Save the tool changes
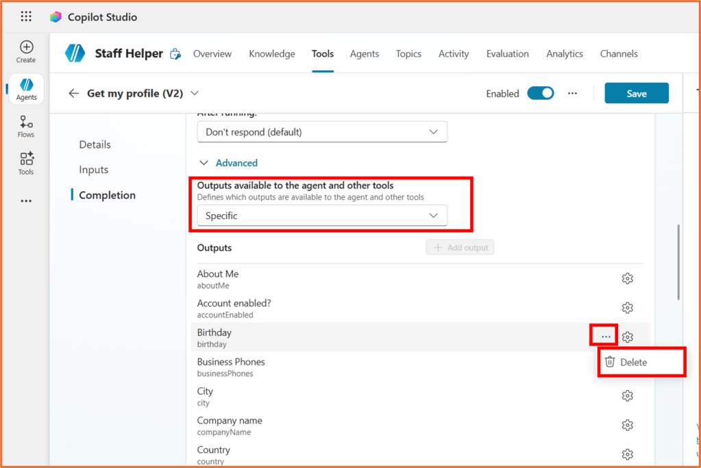 [x=636, y=92]
